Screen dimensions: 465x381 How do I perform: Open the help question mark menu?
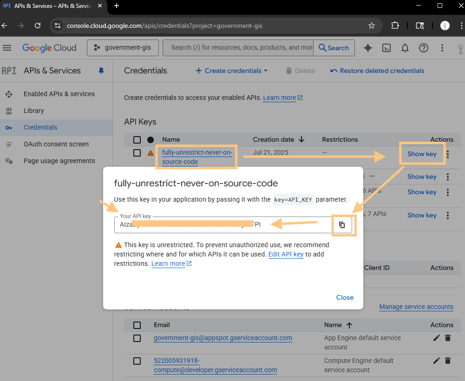[424, 48]
